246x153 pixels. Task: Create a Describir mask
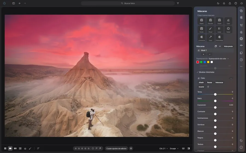click(210, 21)
